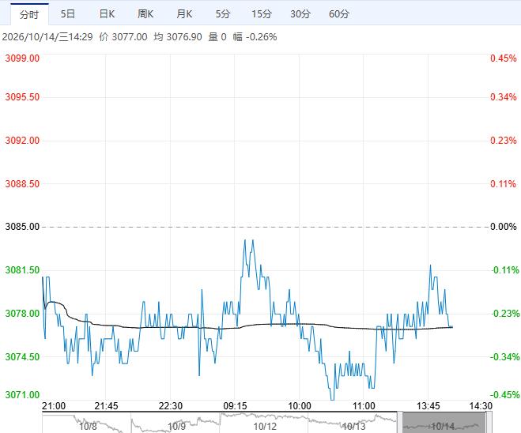521x433 pixels.
Task: Switch to the 60分 chart tab
Action: click(339, 14)
